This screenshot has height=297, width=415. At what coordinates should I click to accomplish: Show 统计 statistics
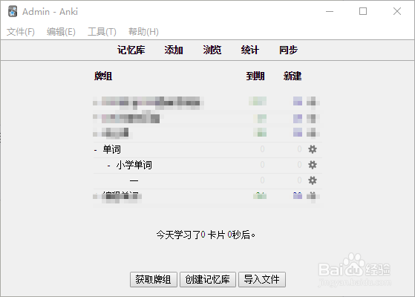coord(250,50)
